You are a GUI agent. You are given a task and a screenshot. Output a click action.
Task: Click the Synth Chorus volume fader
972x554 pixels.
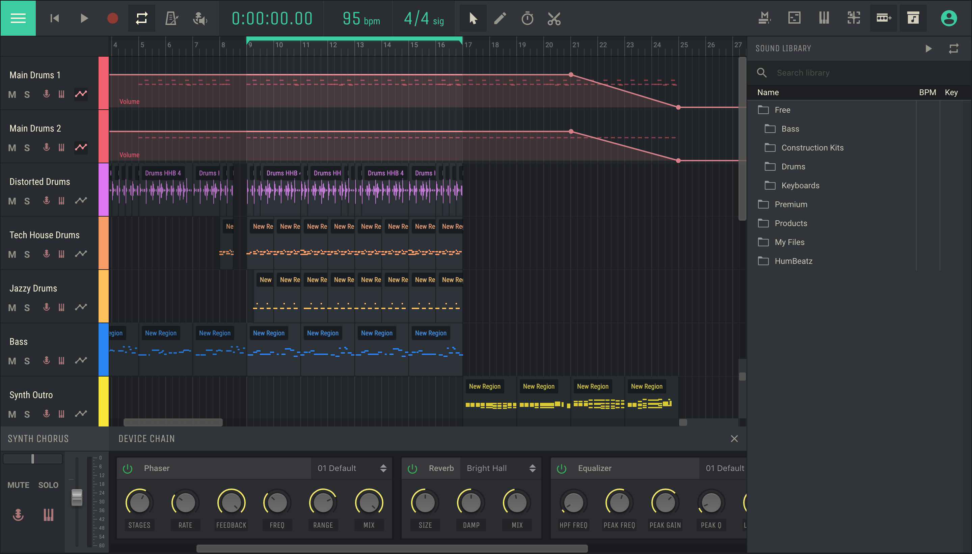click(77, 497)
